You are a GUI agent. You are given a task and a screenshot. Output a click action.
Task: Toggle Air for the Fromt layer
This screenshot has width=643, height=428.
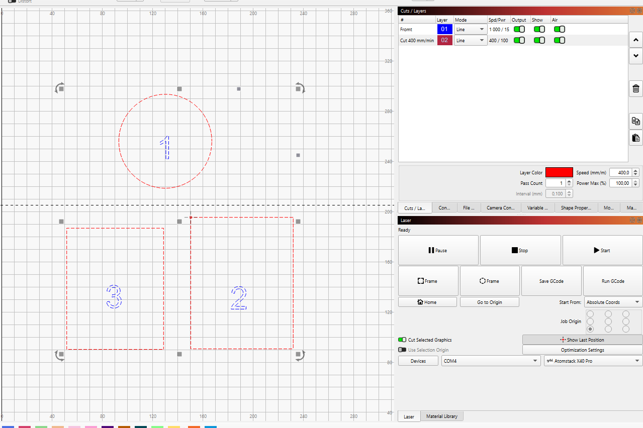(560, 29)
